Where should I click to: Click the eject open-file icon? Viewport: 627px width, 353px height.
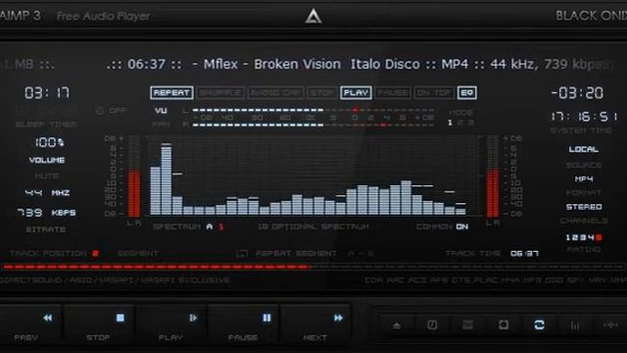pos(397,325)
